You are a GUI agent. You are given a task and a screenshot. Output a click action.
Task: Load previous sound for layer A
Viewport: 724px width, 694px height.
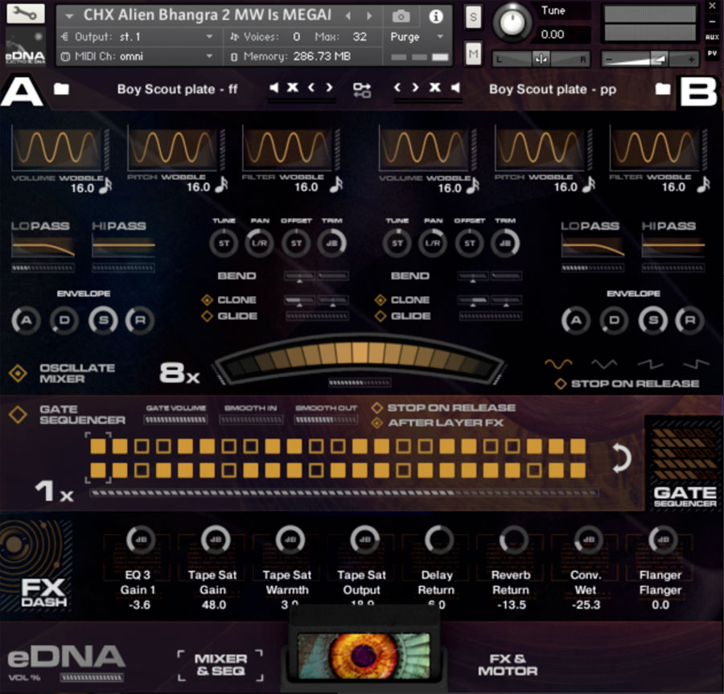311,87
